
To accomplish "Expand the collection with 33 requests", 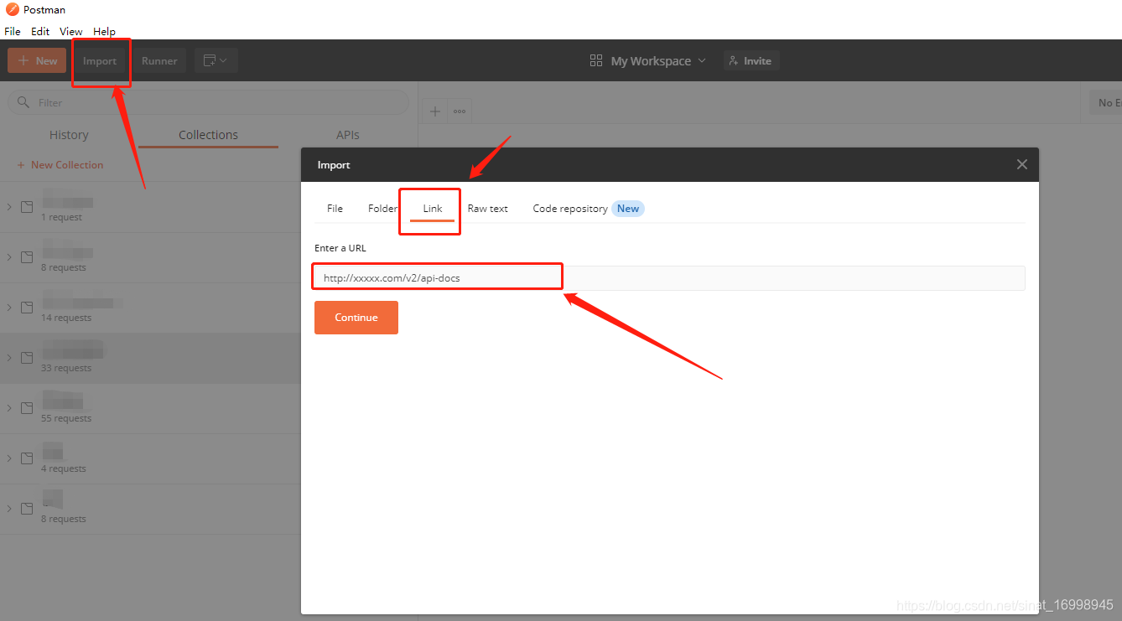I will [x=9, y=358].
